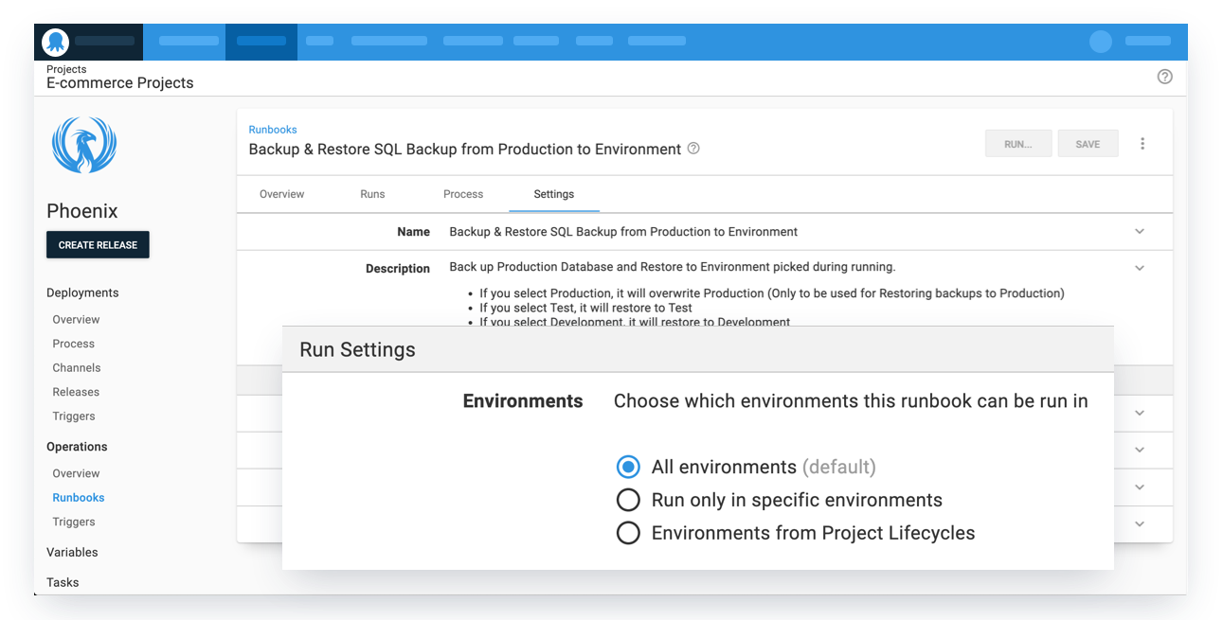Open Releases in the sidebar

click(76, 392)
